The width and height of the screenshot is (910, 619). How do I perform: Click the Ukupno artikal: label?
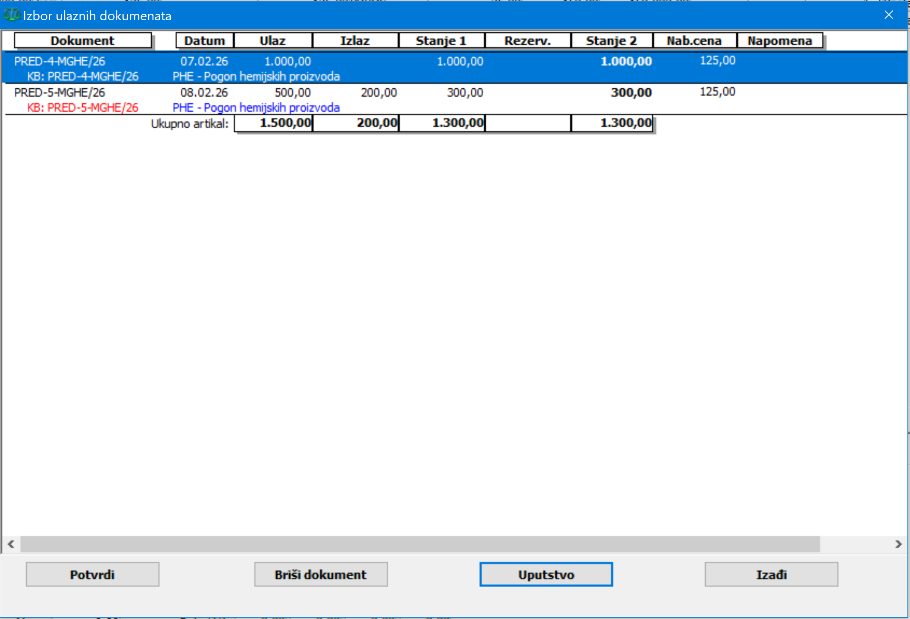[190, 124]
